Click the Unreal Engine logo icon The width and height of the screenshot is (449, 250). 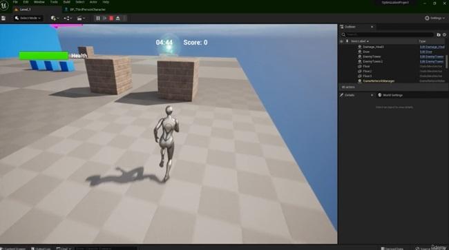(x=4, y=5)
